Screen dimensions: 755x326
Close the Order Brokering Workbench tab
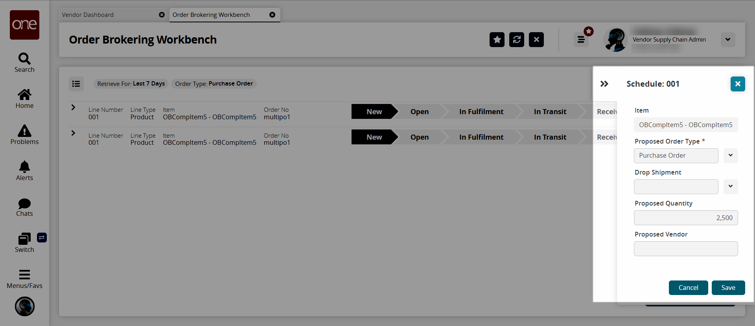pyautogui.click(x=272, y=15)
